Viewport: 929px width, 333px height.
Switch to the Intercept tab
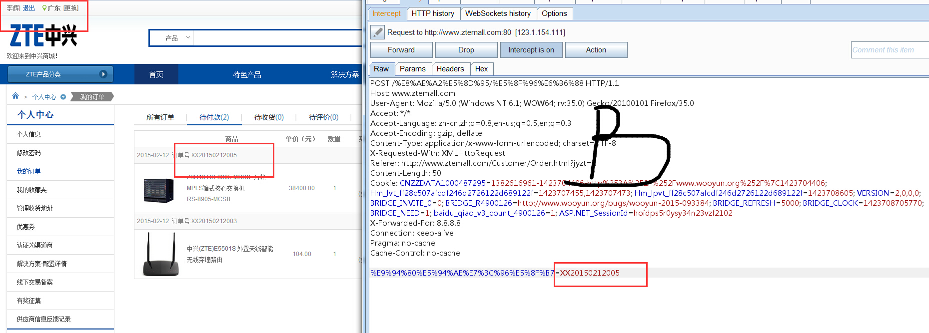click(386, 13)
